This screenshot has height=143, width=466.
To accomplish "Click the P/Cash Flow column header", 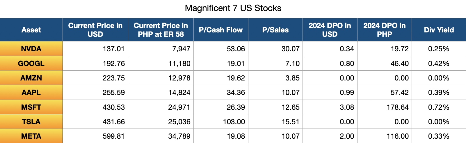I will [x=220, y=30].
